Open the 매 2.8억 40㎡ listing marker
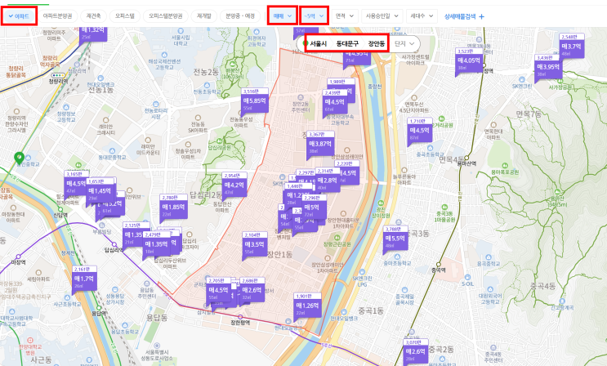 328,180
